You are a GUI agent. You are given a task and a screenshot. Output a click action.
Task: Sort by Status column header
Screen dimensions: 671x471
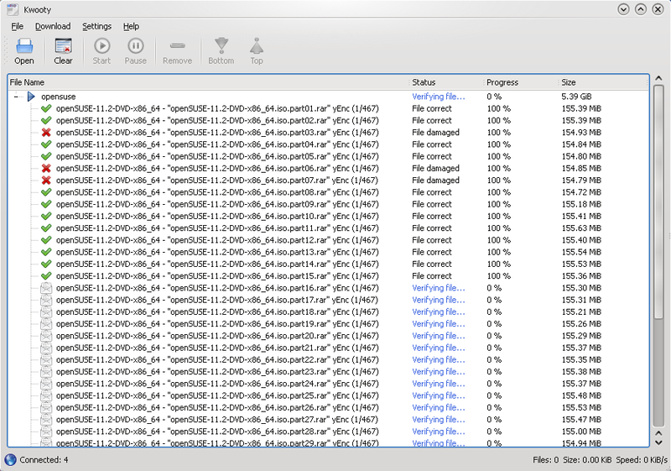pos(446,82)
